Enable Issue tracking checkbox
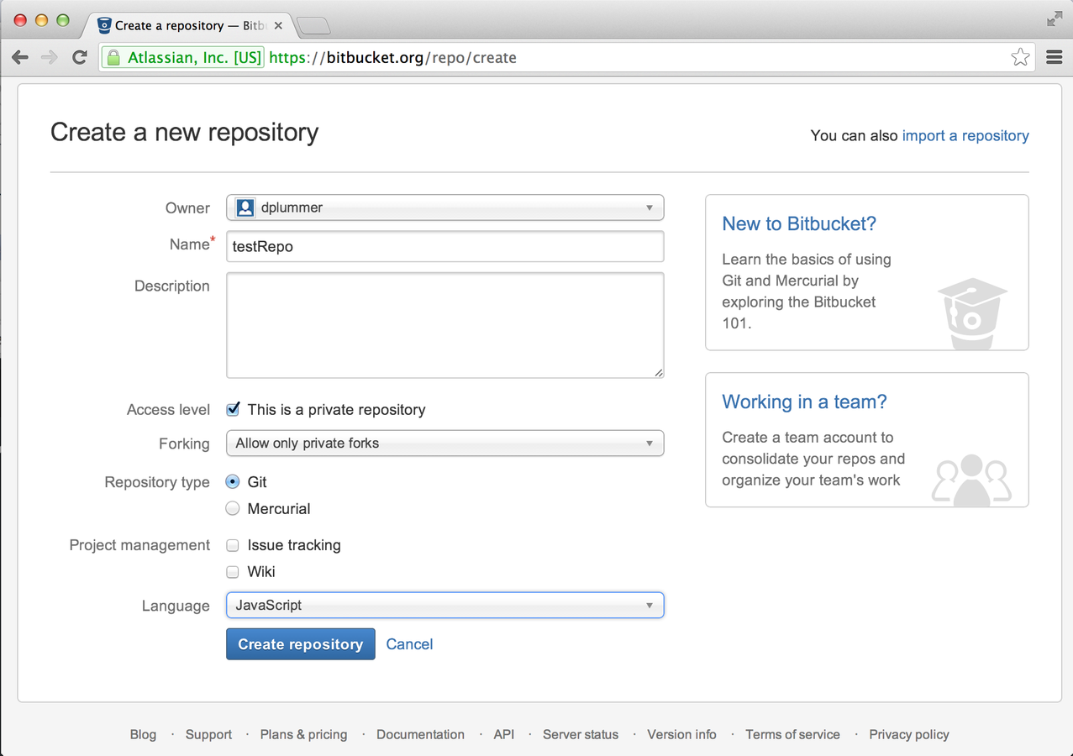 click(234, 545)
